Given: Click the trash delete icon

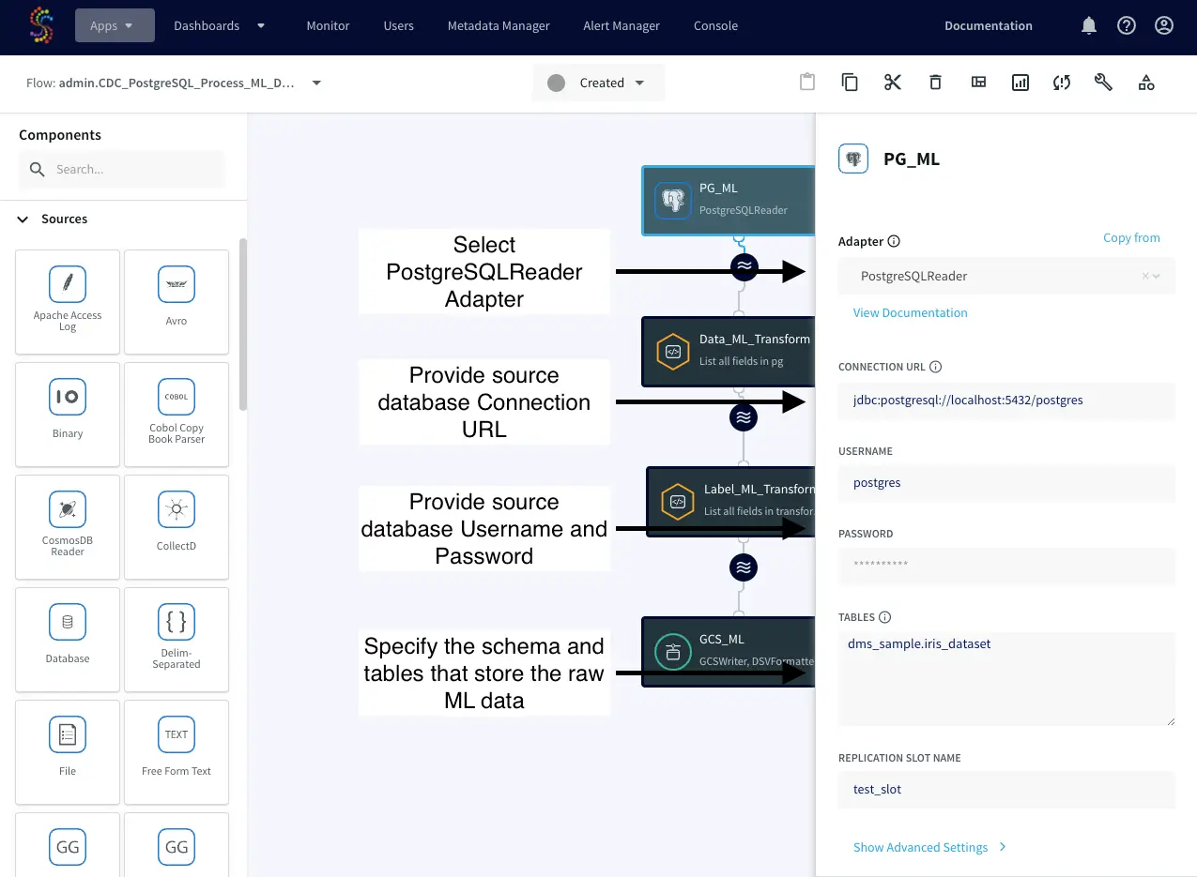Looking at the screenshot, I should (935, 83).
